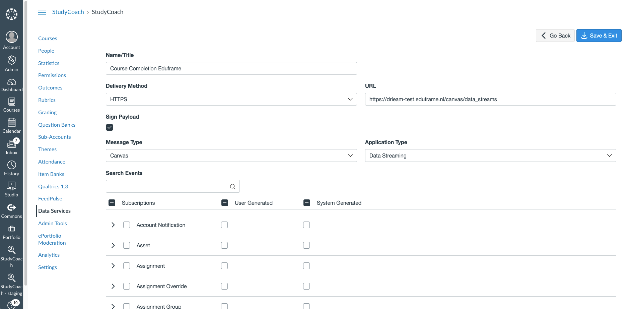Screen dimensions: 629x309
Task: Toggle the hamburger navigation menu
Action: click(42, 12)
